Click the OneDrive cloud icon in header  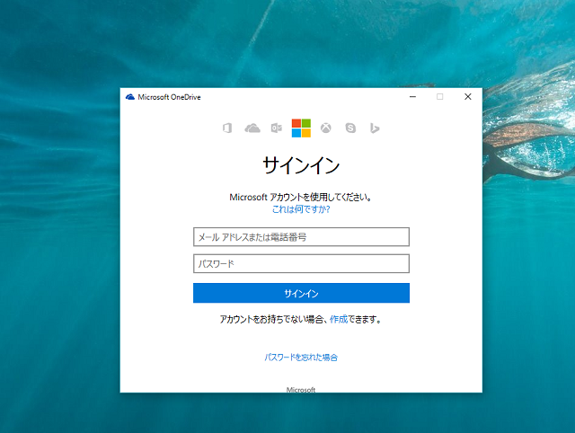(252, 128)
